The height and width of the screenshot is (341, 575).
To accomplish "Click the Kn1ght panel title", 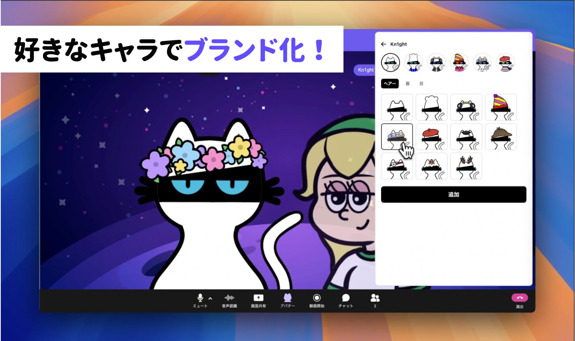I will (399, 44).
